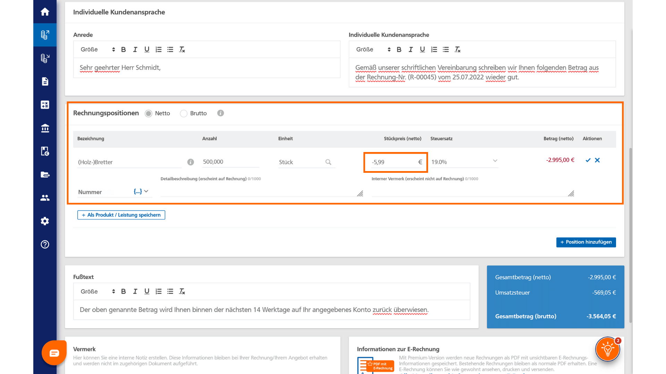Open Größe dropdown in Anrede editor
Viewport: 666px width, 374px height.
point(97,50)
